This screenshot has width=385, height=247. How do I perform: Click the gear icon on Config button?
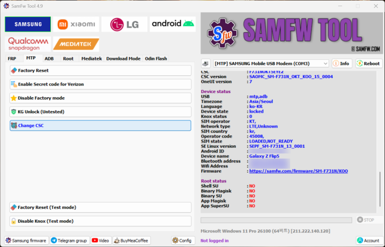point(175,240)
